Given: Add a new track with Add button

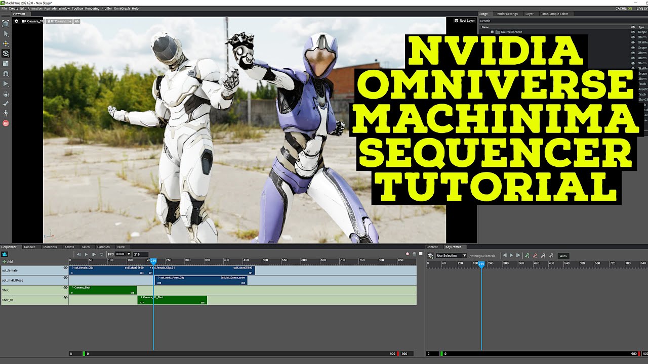Looking at the screenshot, I should pyautogui.click(x=8, y=261).
